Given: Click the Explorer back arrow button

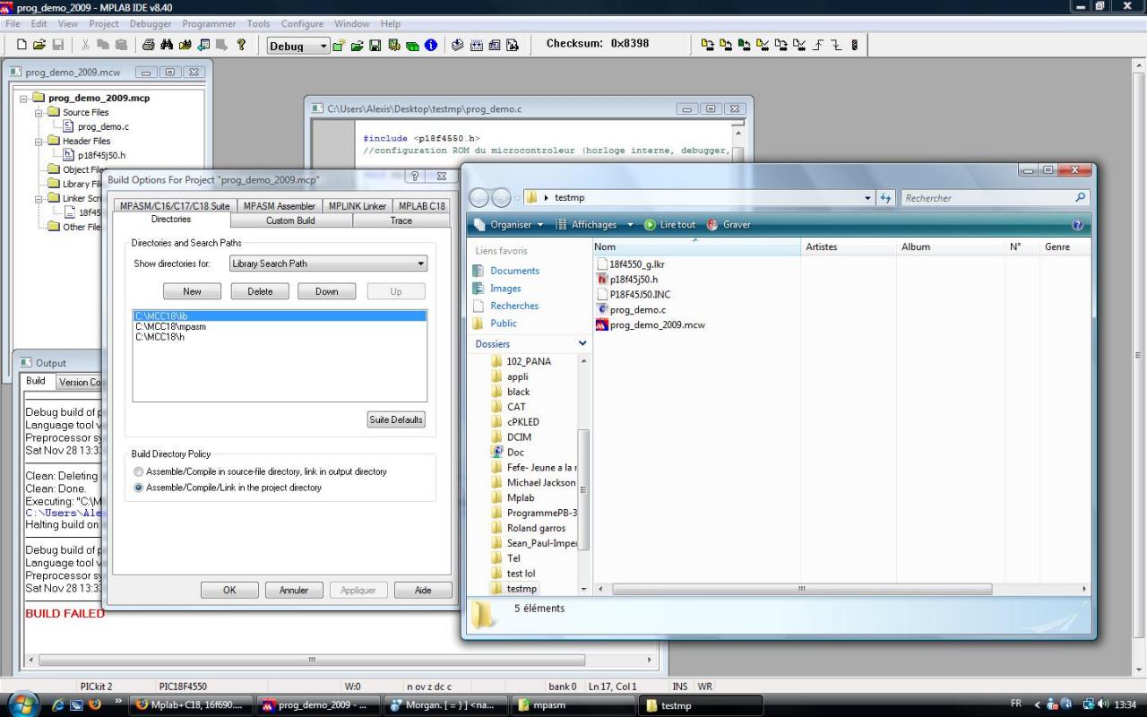Looking at the screenshot, I should point(480,198).
